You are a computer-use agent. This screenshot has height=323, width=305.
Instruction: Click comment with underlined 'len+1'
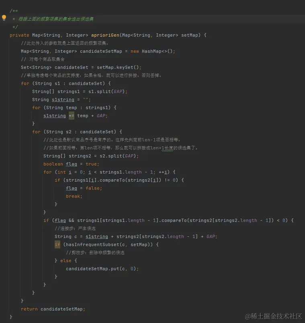click(x=121, y=148)
